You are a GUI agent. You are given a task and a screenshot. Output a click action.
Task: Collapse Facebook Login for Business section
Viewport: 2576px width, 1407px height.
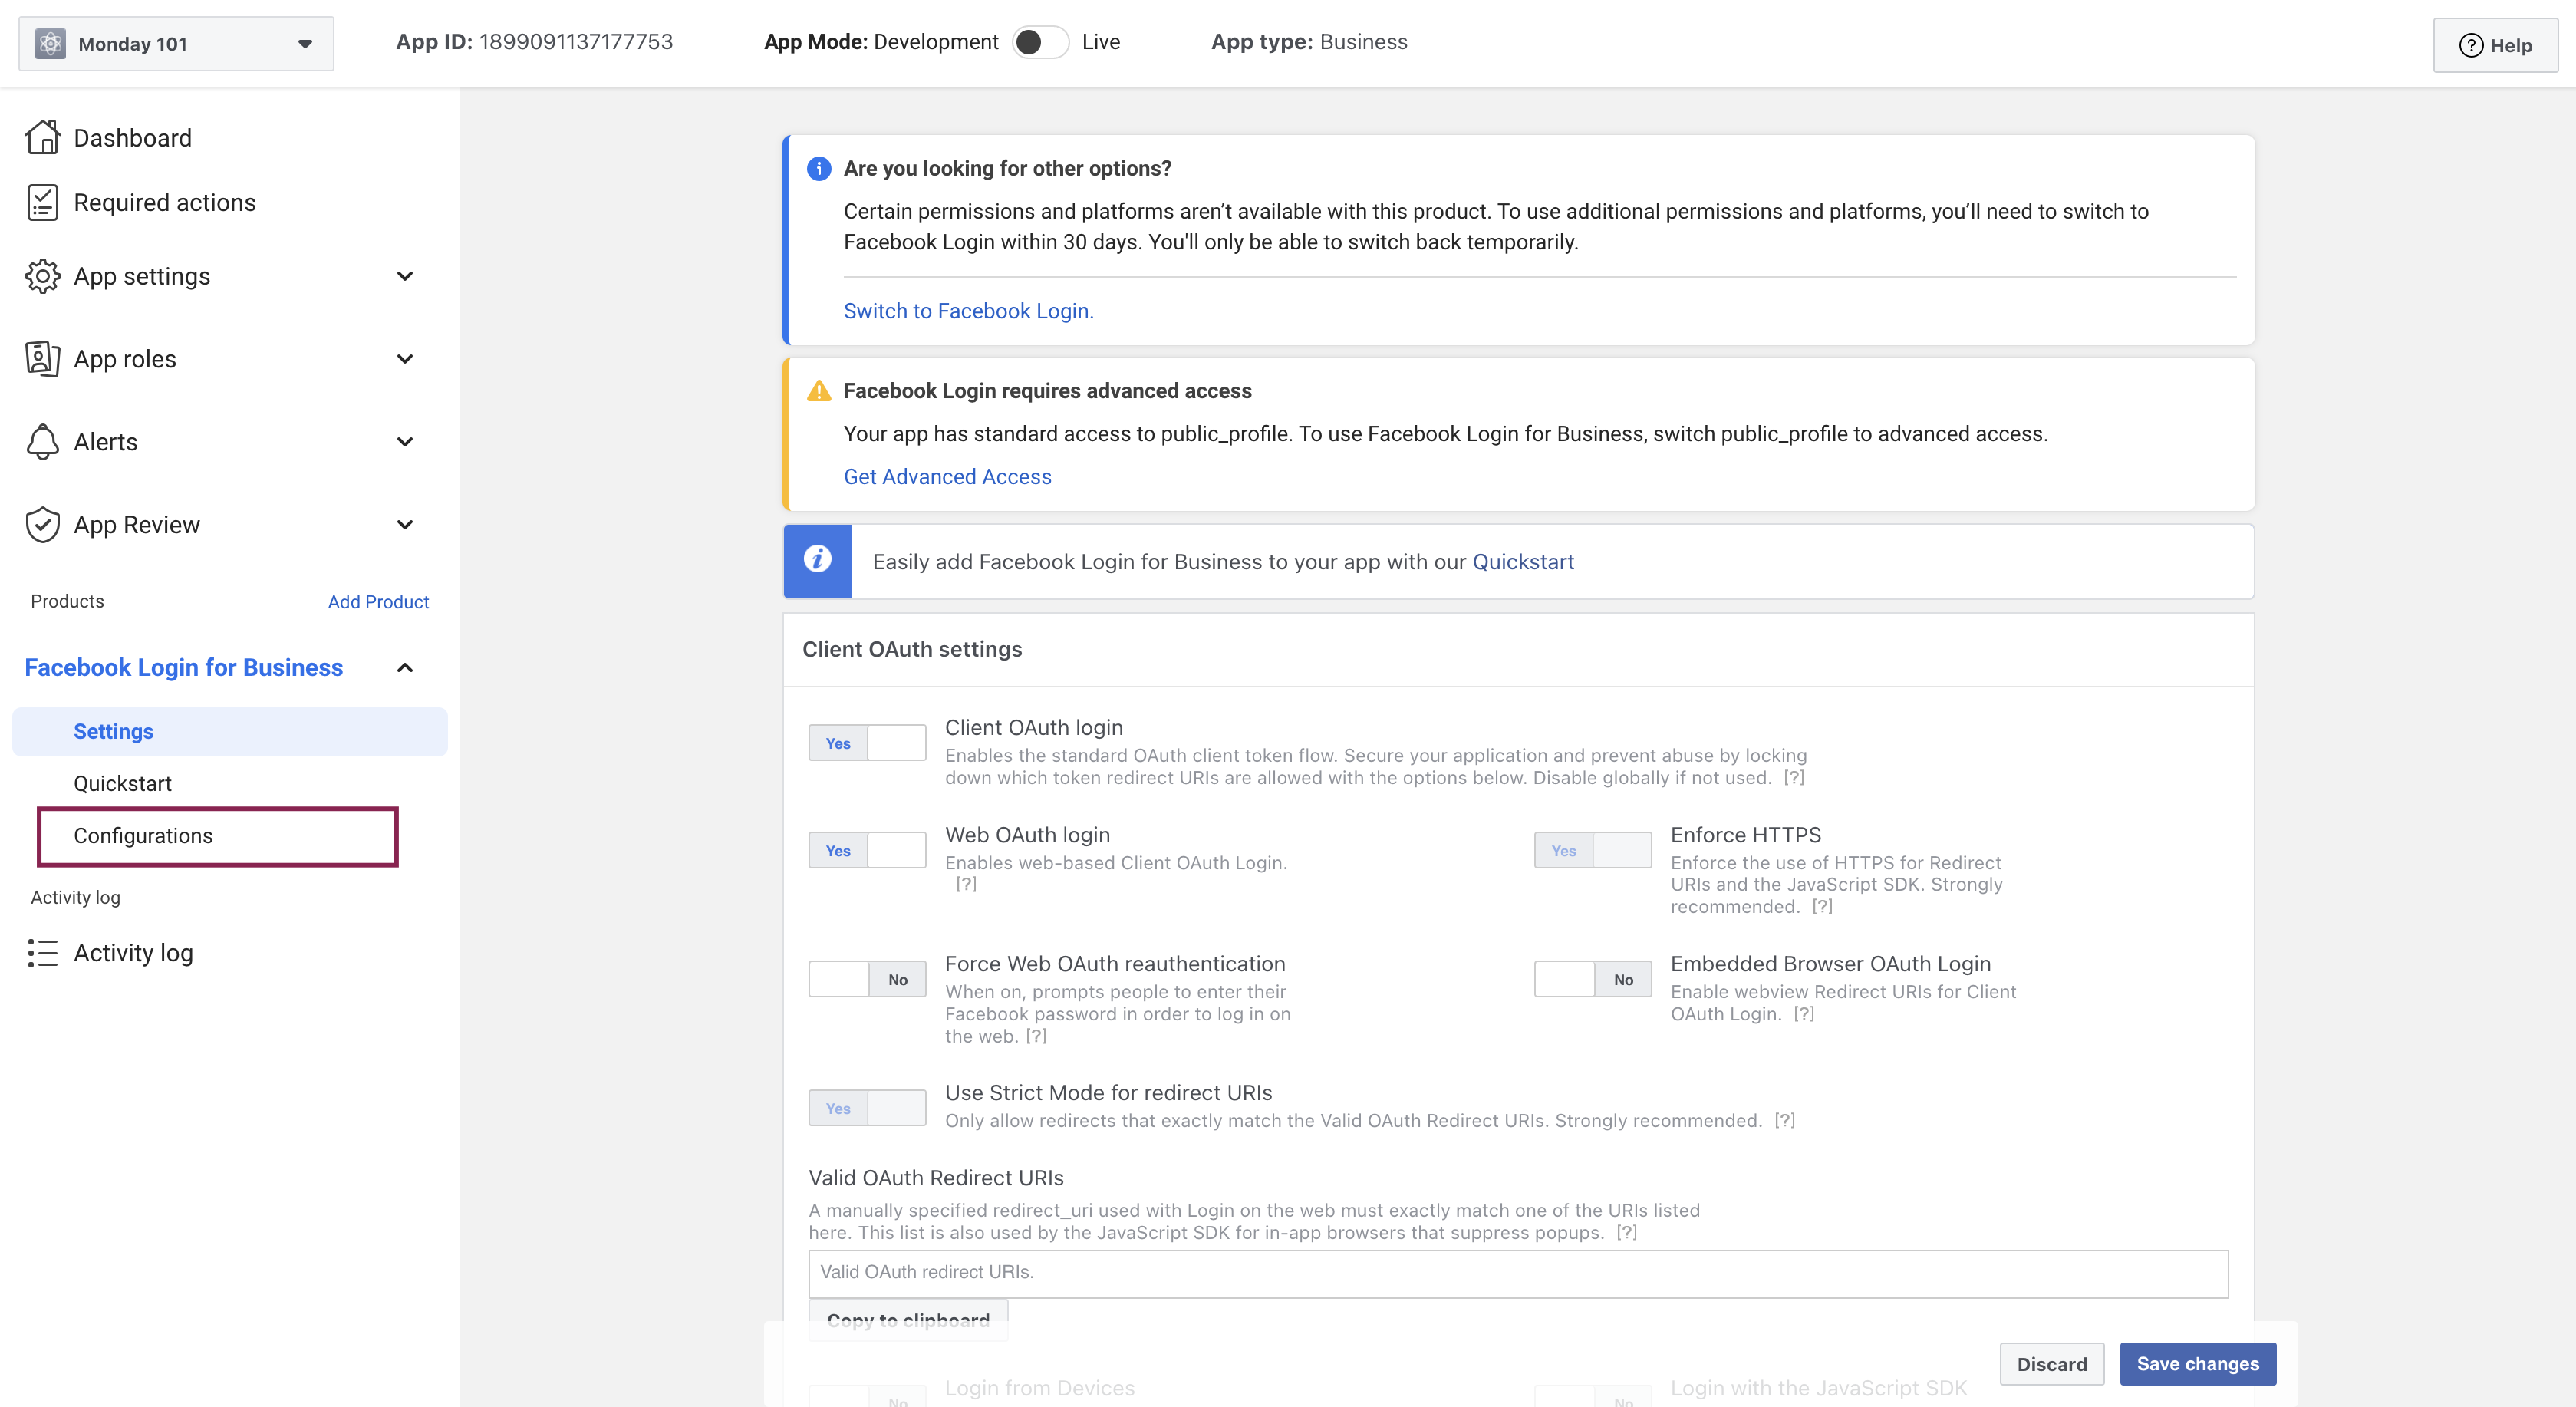click(x=405, y=667)
